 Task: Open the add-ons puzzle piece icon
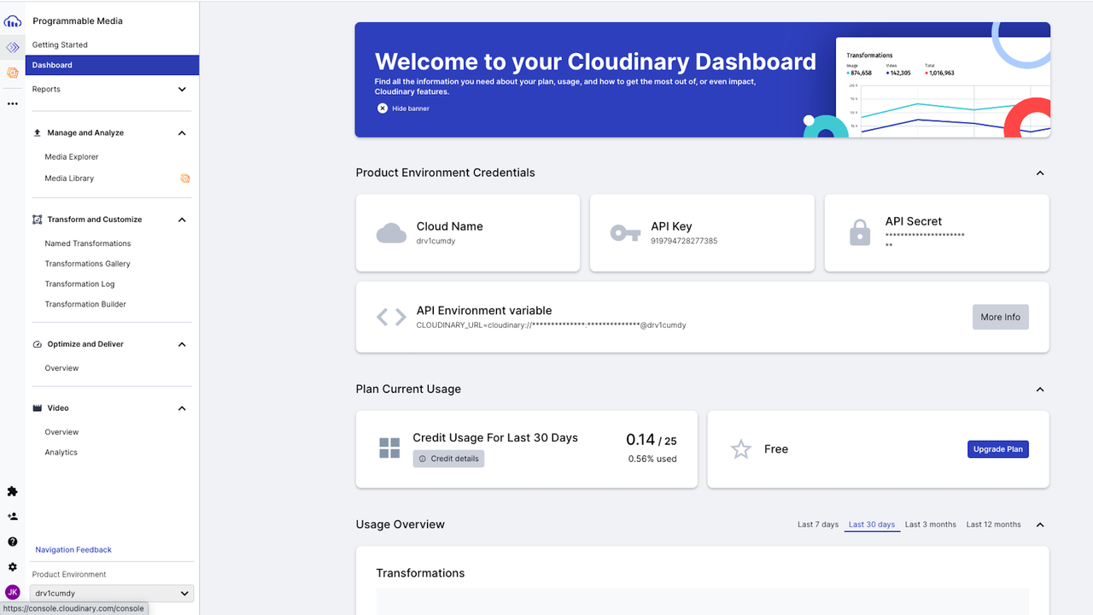(12, 491)
